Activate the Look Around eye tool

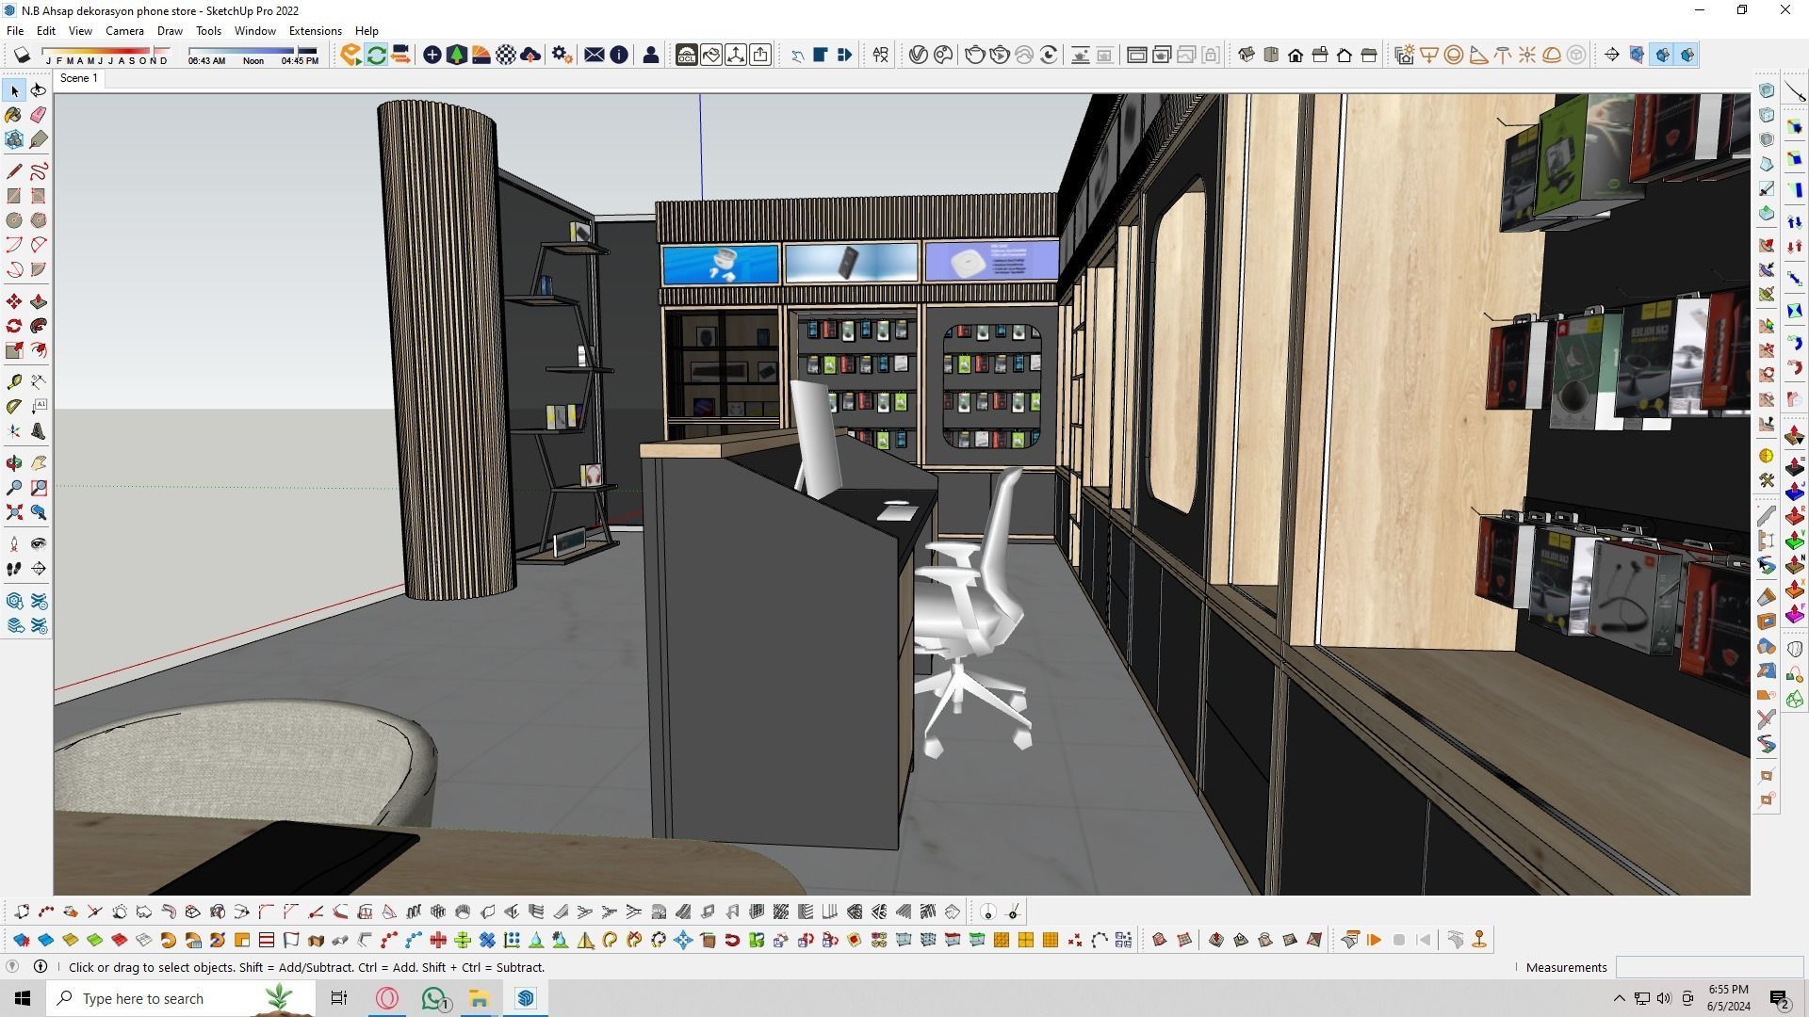tap(39, 544)
